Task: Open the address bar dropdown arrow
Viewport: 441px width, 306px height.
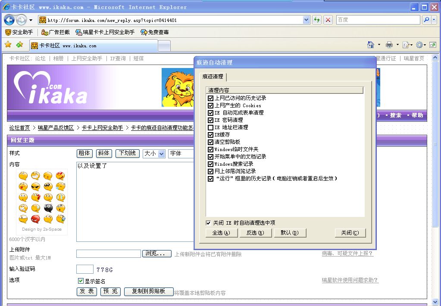Action: (x=306, y=20)
